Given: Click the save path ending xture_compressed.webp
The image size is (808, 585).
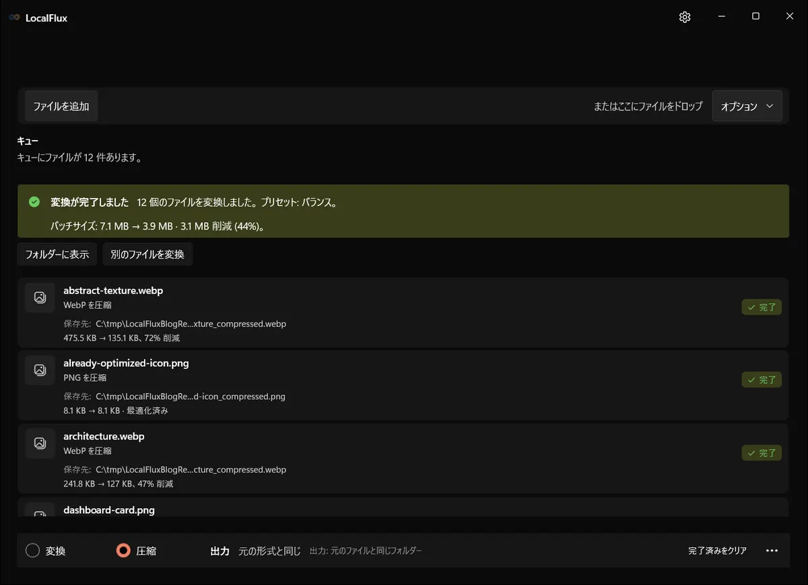Looking at the screenshot, I should tap(191, 324).
